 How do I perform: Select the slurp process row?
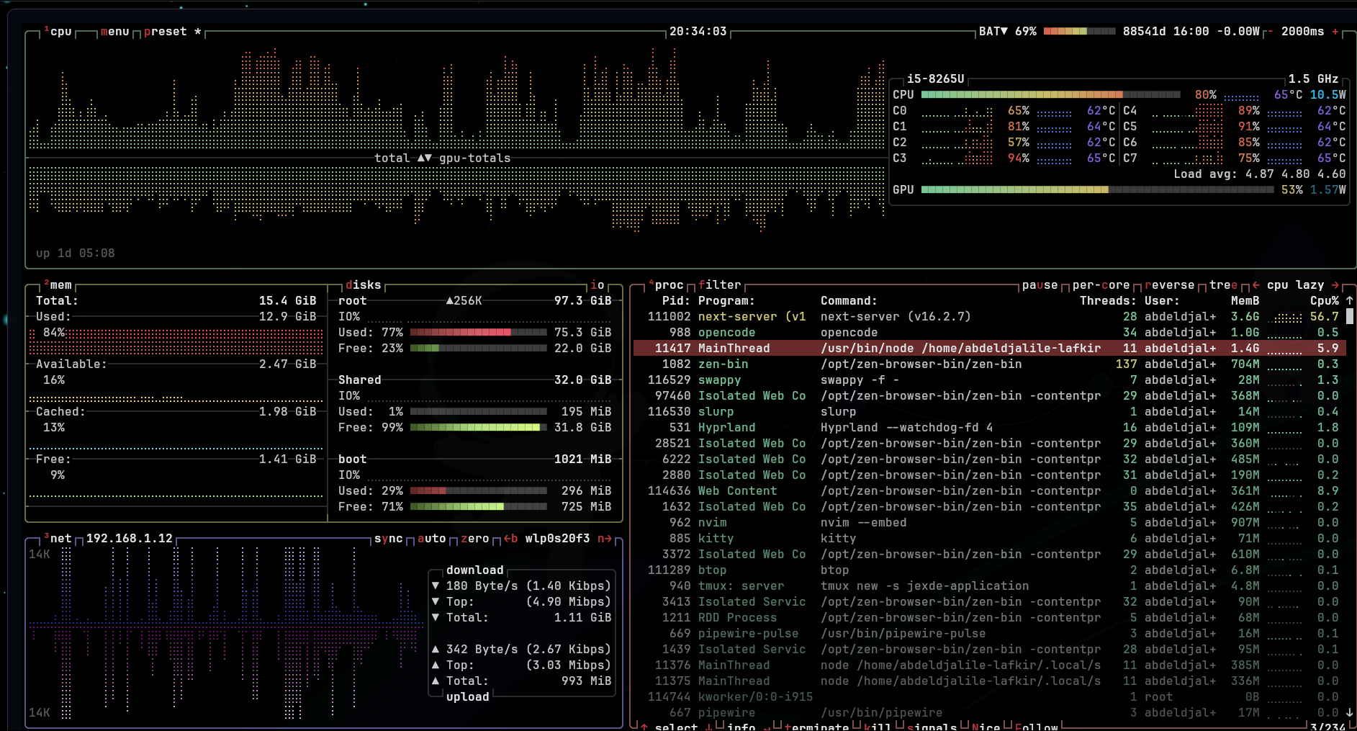click(990, 412)
